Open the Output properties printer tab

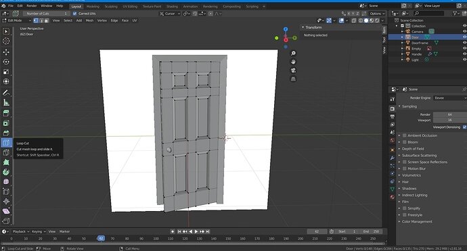click(x=393, y=116)
